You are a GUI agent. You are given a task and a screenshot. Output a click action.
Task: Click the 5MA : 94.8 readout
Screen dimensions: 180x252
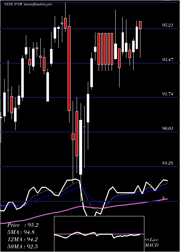pyautogui.click(x=21, y=232)
